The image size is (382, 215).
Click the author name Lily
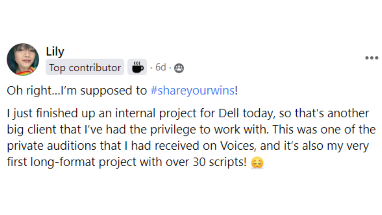tap(55, 52)
